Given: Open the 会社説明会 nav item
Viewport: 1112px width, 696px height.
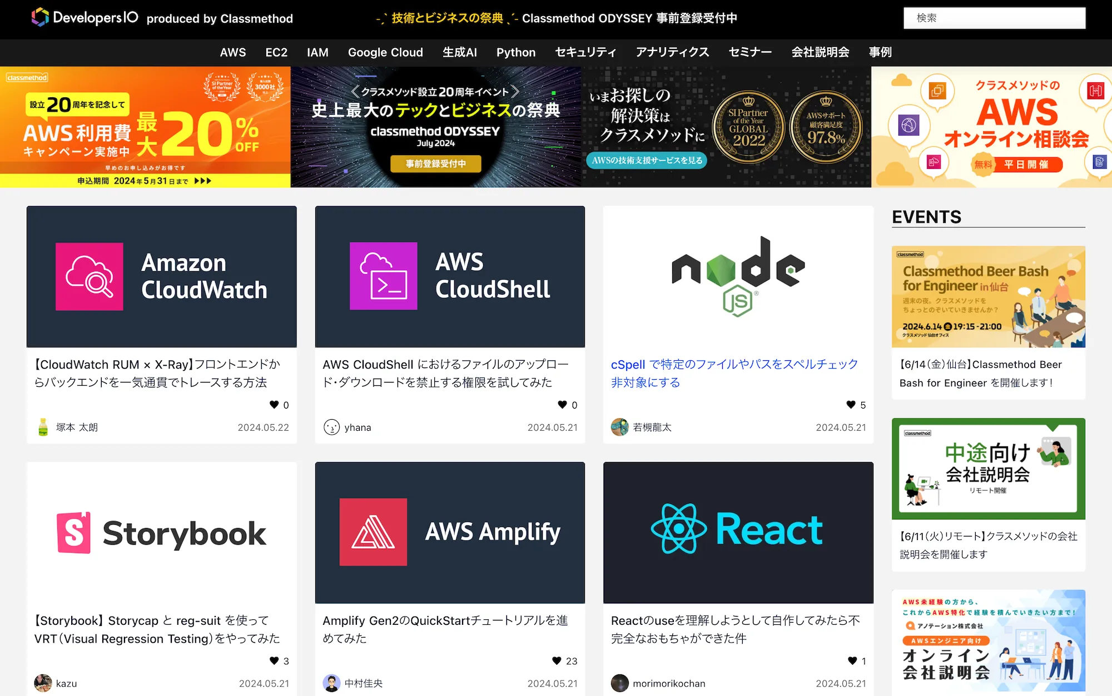Looking at the screenshot, I should pos(820,52).
